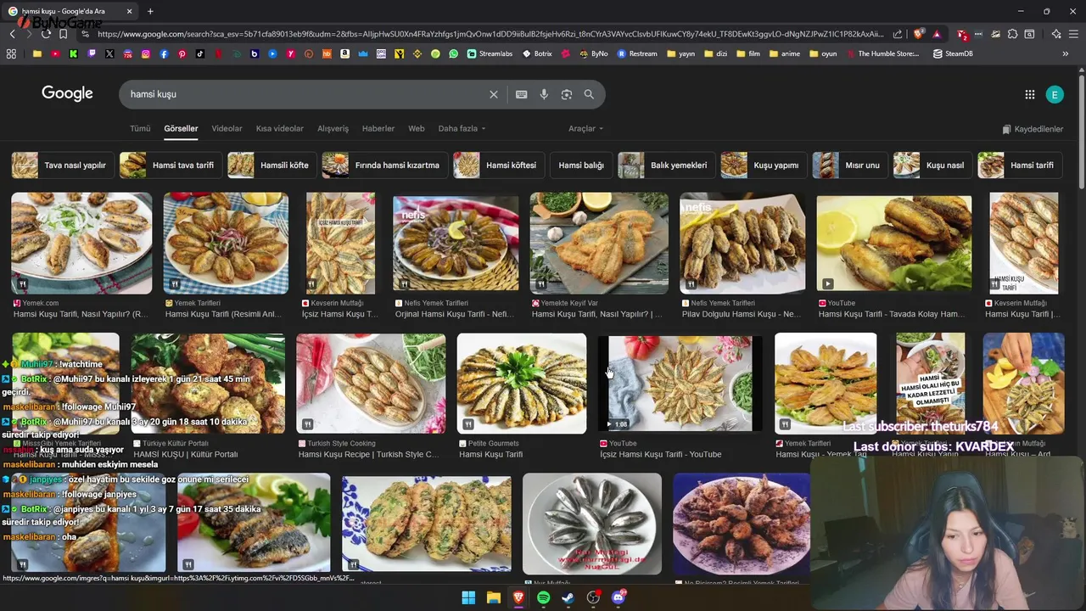
Task: Open the YouTube bookmark icon
Action: point(55,53)
